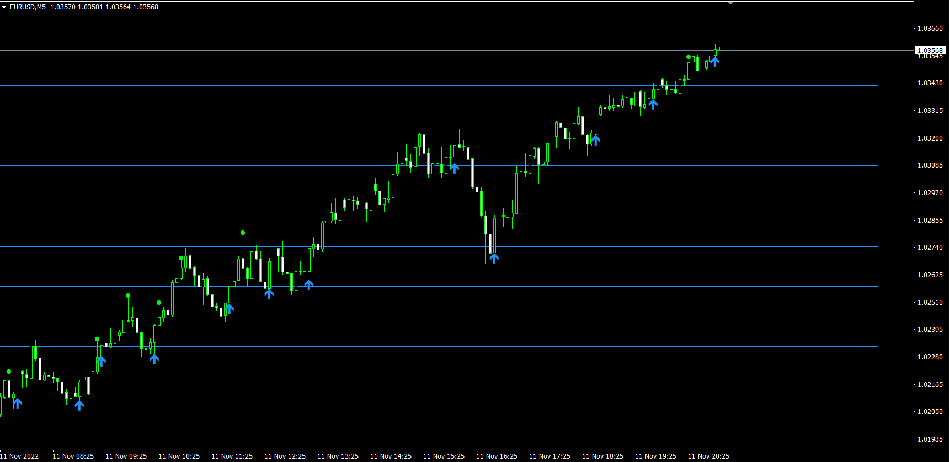The width and height of the screenshot is (950, 462).
Task: Click the 11 Nov 11:25 time label
Action: pyautogui.click(x=232, y=456)
